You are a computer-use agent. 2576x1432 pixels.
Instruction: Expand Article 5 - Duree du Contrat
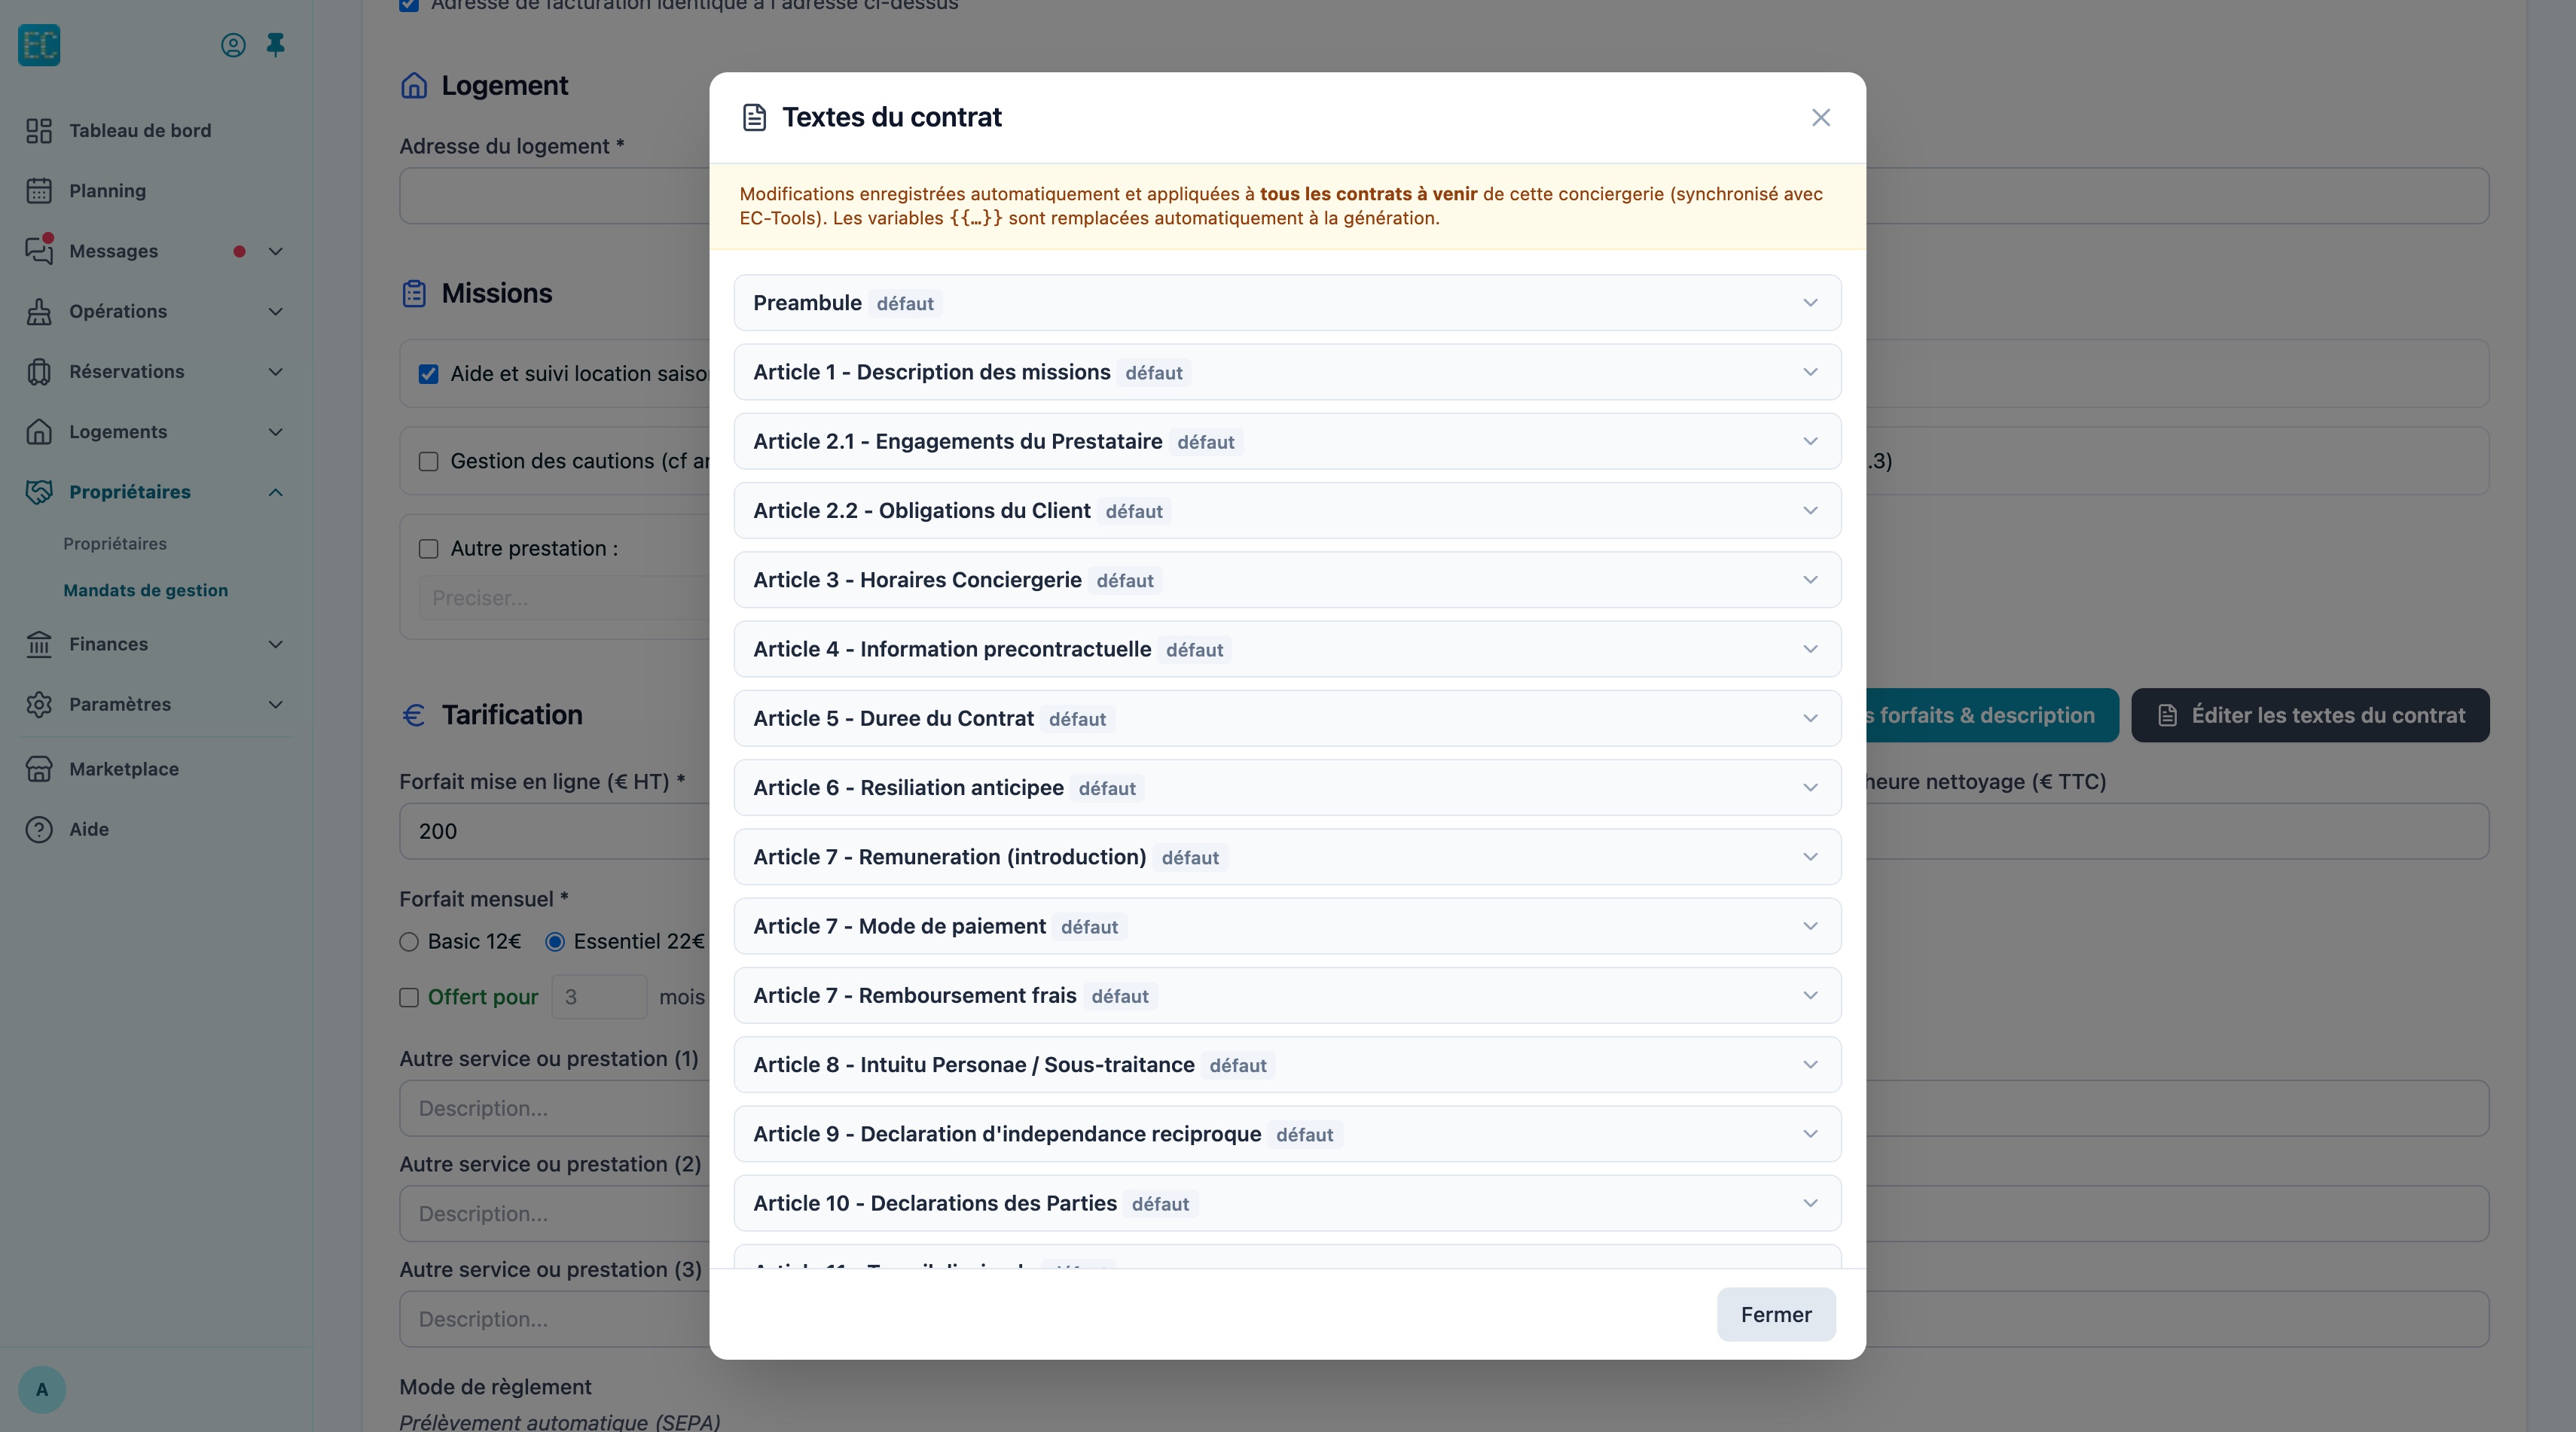pyautogui.click(x=1287, y=718)
